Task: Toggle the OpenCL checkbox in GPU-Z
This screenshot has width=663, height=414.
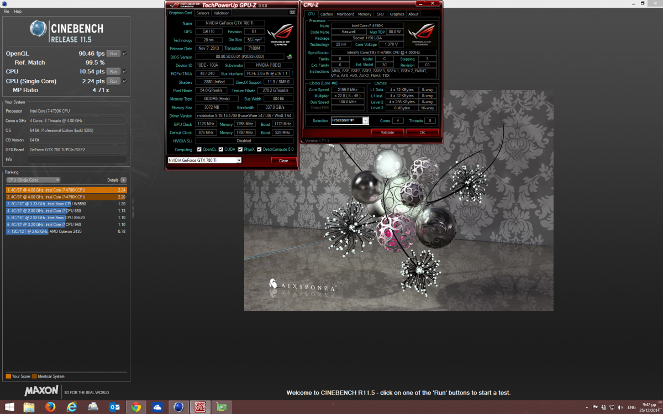Action: (x=199, y=150)
